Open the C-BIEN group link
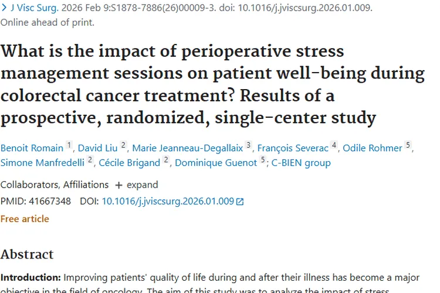This screenshot has width=440, height=293. (x=301, y=162)
